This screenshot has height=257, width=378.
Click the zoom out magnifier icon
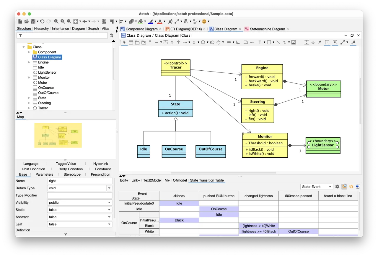[69, 21]
